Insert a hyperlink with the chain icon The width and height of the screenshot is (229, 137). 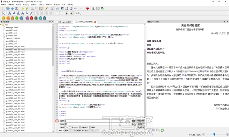pos(75,9)
